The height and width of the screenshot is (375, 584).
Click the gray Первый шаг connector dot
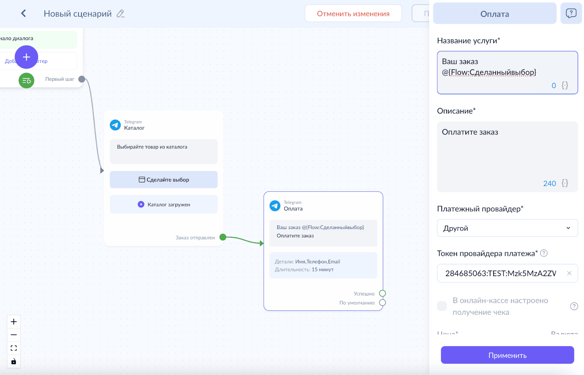point(82,79)
